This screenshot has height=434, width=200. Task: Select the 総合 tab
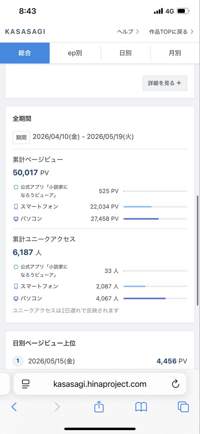point(25,53)
